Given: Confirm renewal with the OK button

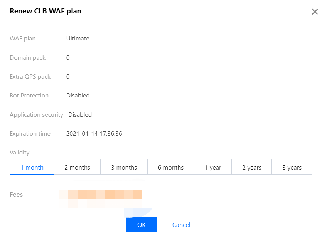Looking at the screenshot, I should (142, 225).
